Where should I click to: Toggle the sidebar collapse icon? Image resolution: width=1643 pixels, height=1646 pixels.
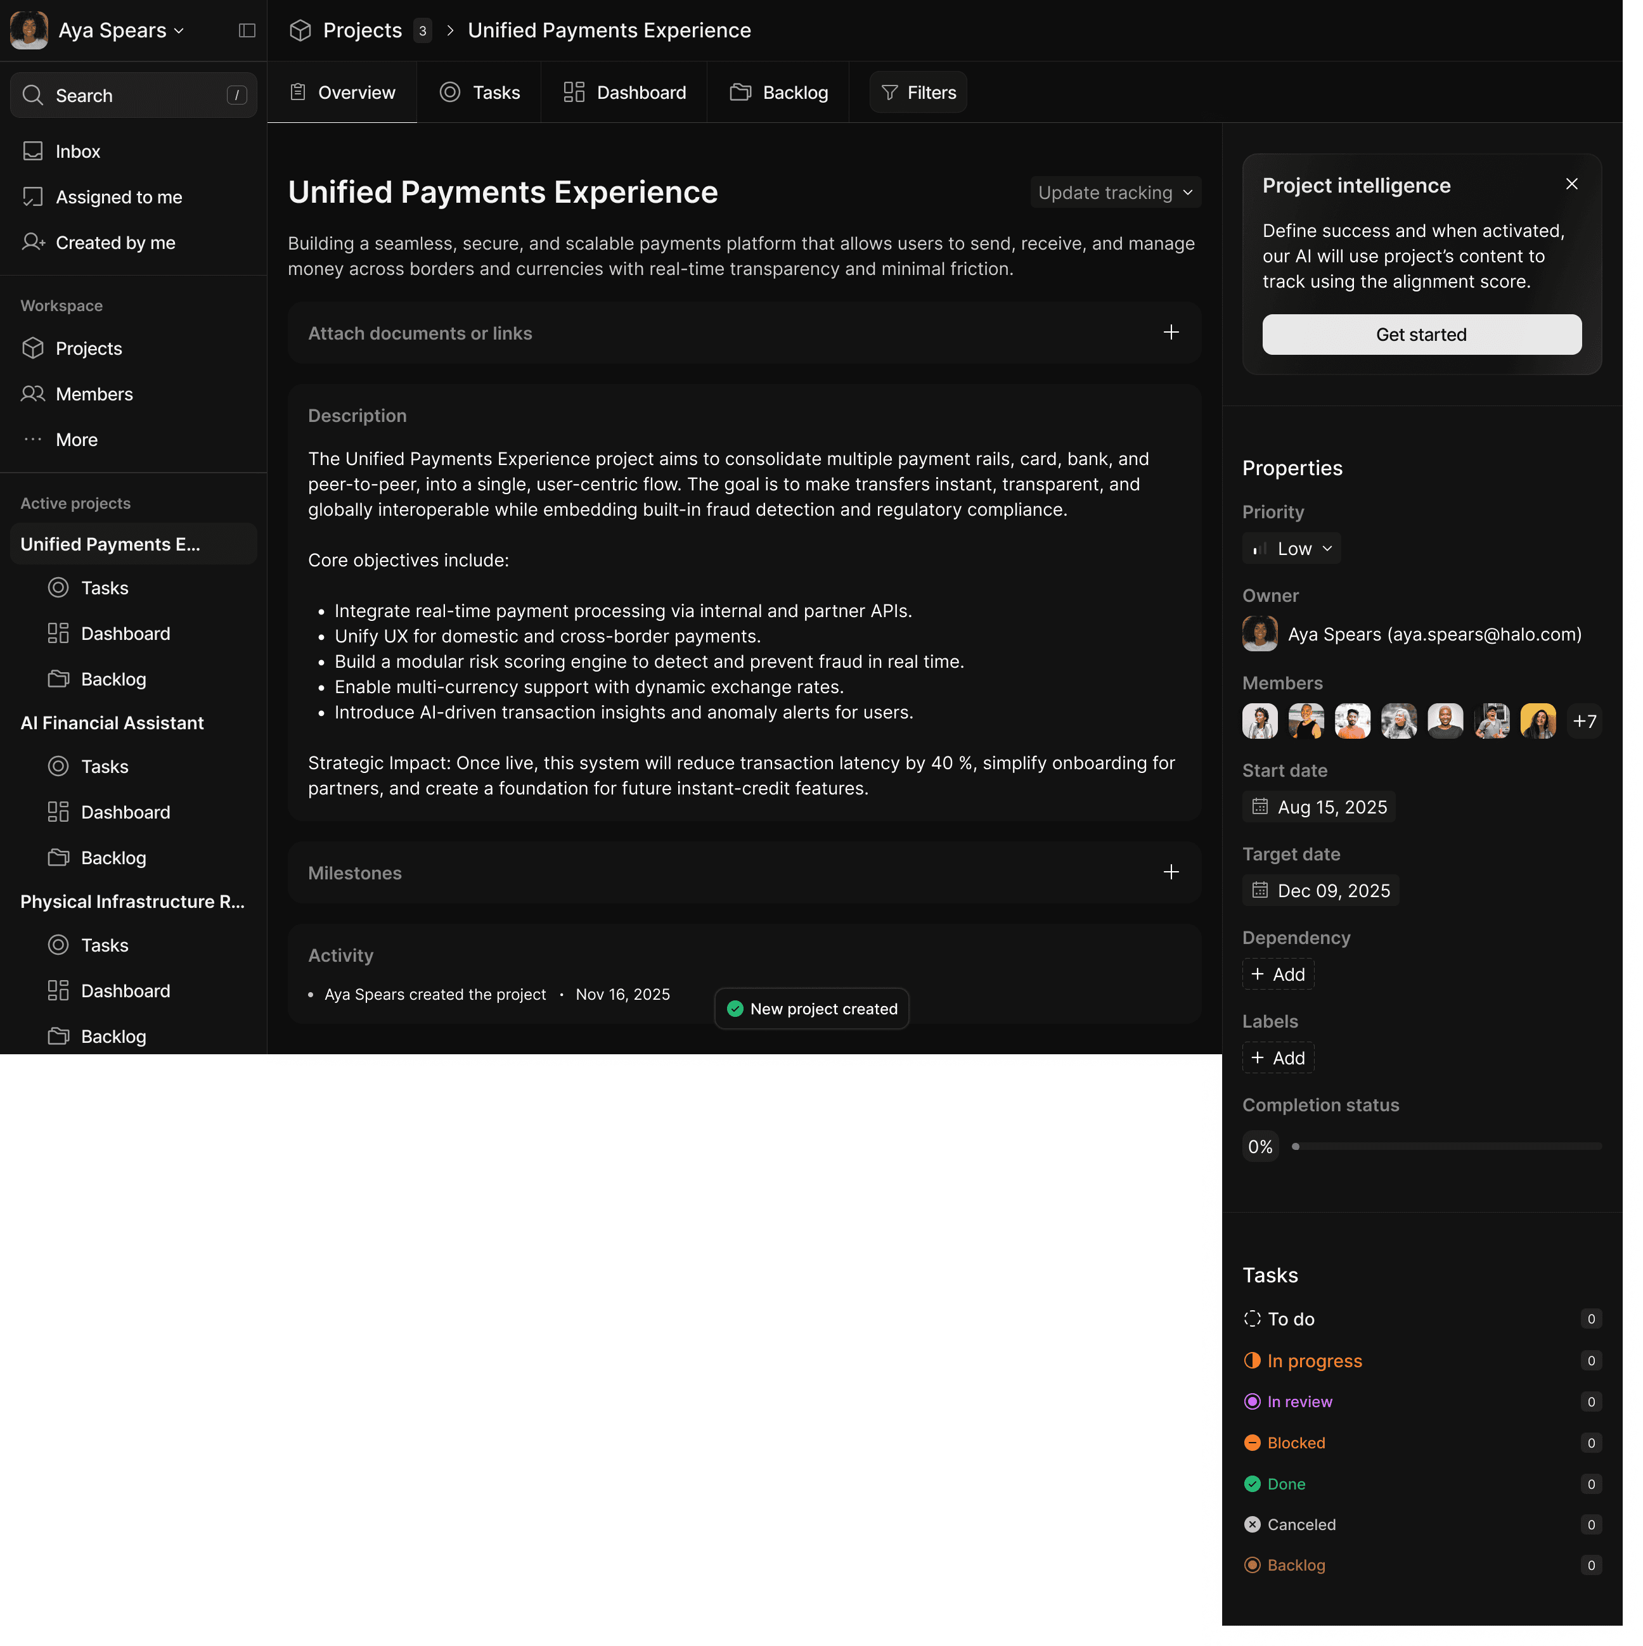pos(247,30)
